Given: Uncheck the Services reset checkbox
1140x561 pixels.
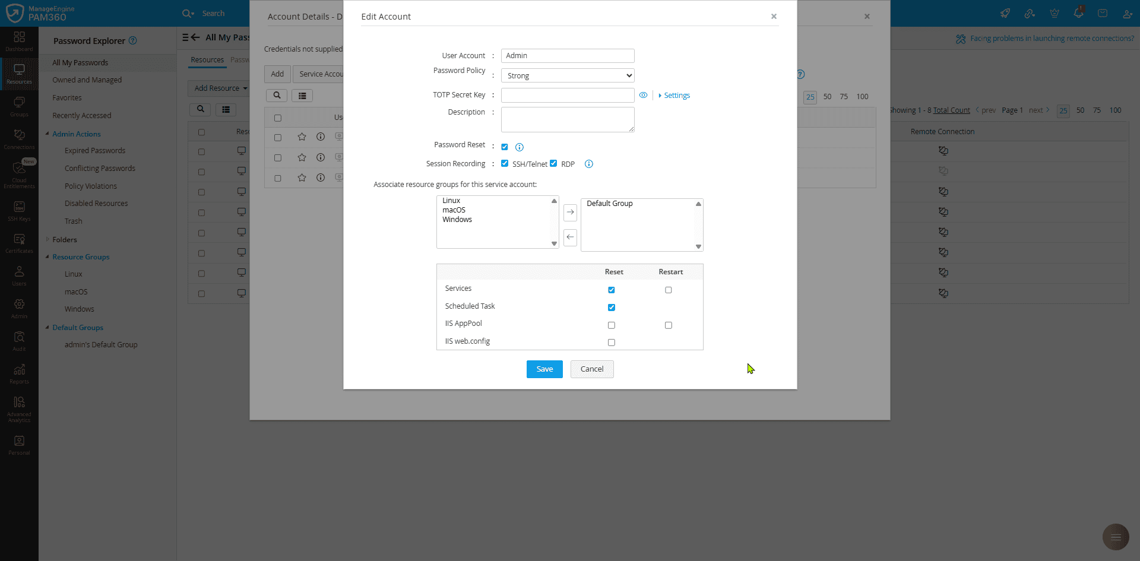Looking at the screenshot, I should (612, 290).
